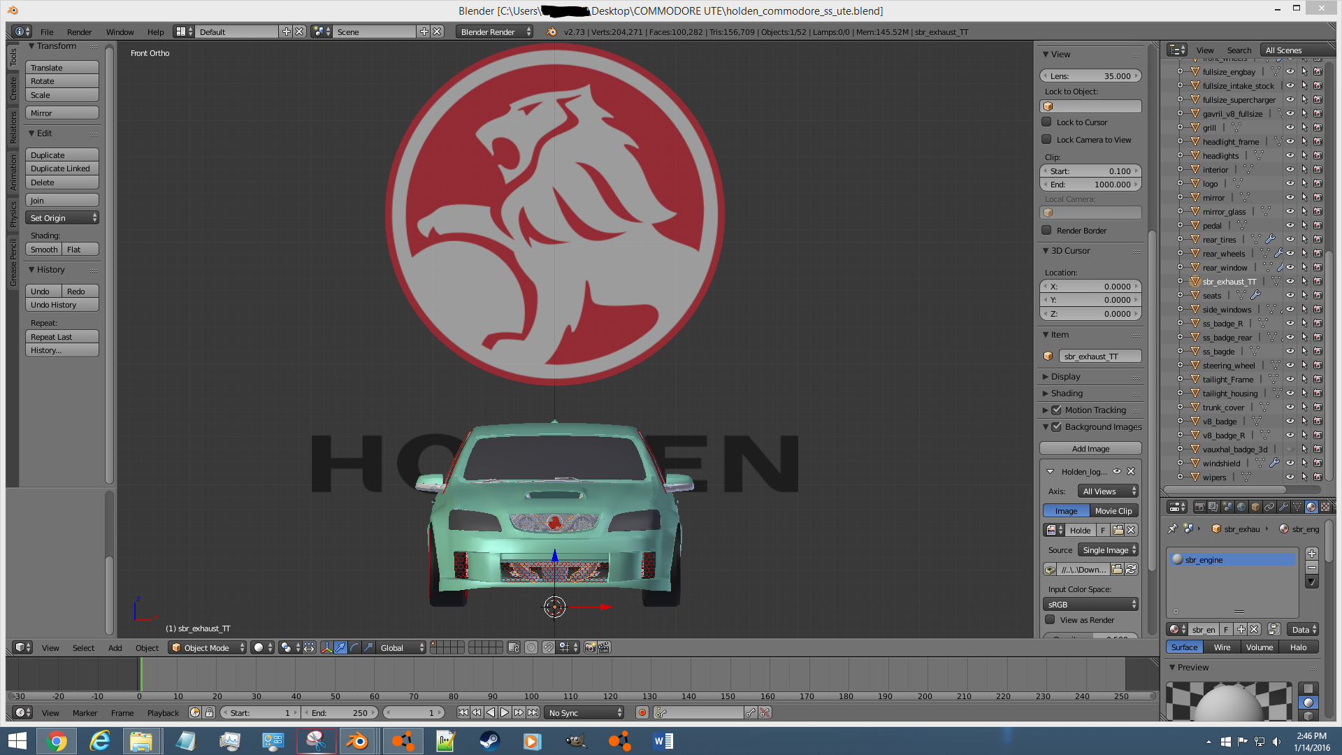Click the Add Image button

[x=1090, y=449]
